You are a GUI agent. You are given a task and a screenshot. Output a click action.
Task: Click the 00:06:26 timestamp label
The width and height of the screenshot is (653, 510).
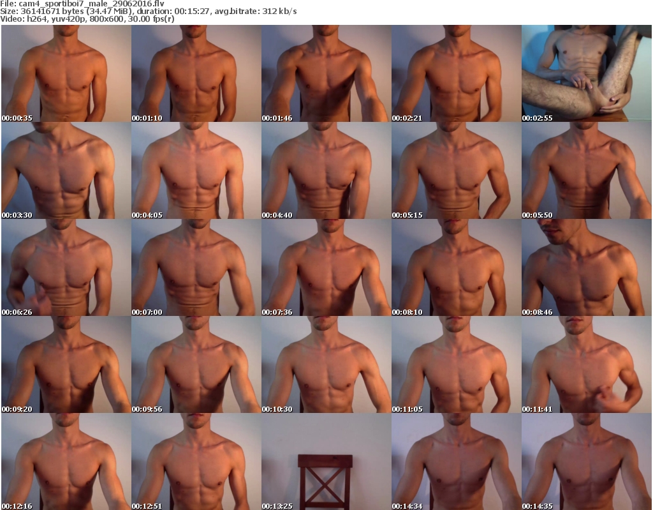[x=17, y=312]
